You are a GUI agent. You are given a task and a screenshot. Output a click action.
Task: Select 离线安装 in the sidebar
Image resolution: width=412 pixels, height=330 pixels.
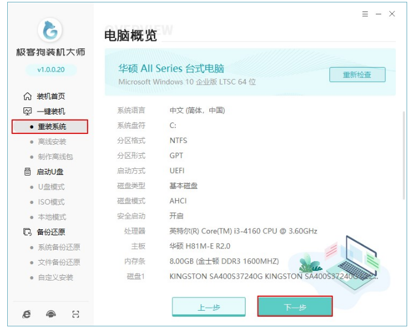(51, 142)
